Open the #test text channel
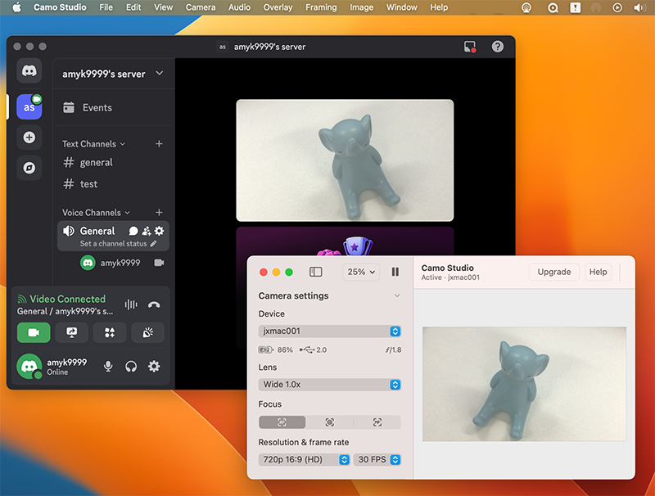655x496 pixels. pos(113,184)
